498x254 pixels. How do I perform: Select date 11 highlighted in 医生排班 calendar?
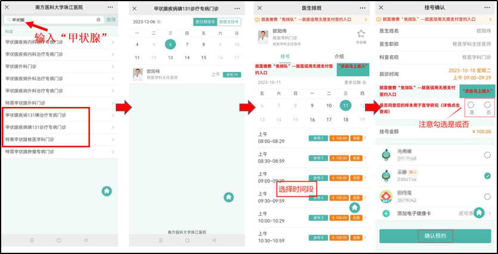[345, 105]
